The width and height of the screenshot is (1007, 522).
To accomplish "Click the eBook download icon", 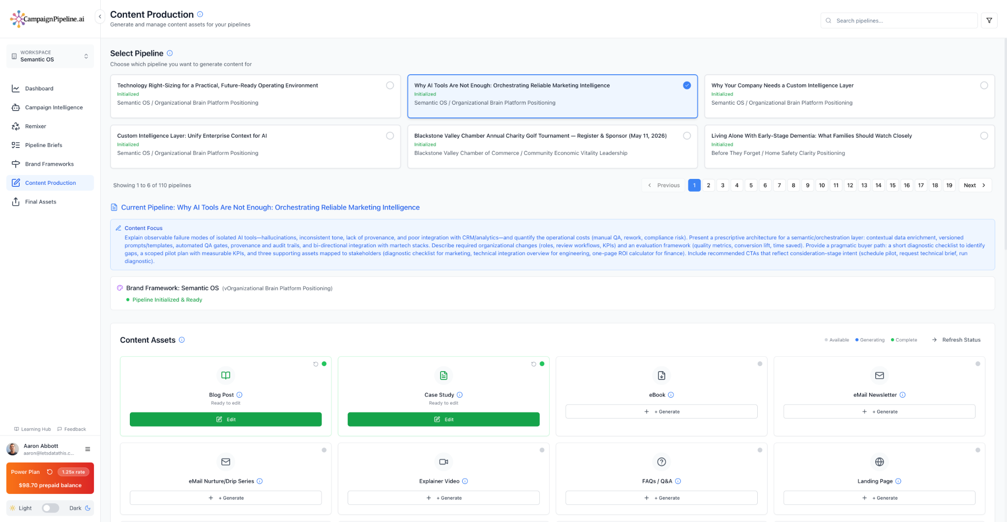I will (x=661, y=376).
